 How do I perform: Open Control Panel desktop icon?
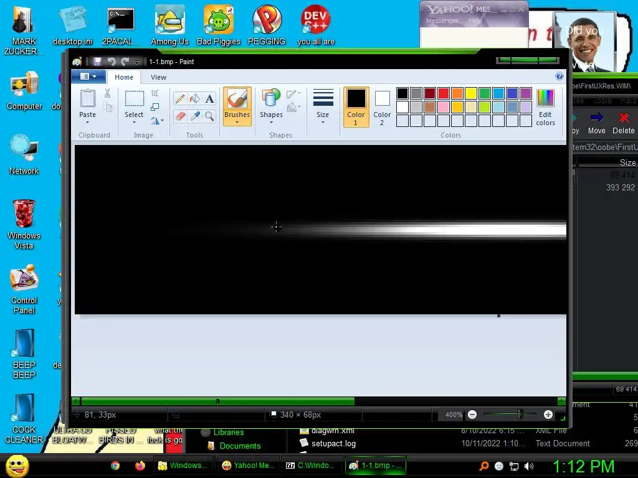[24, 289]
